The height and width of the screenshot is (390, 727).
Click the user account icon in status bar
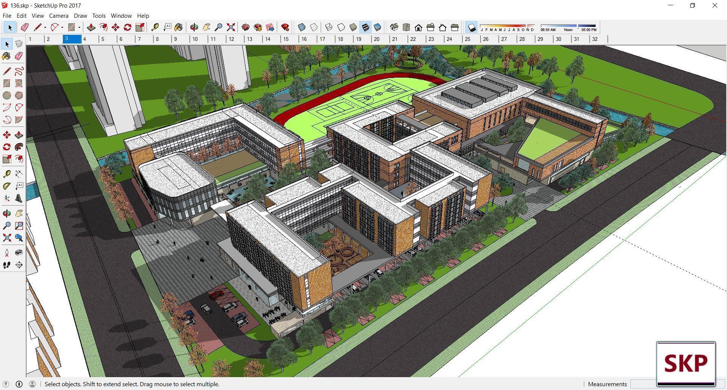[x=33, y=384]
